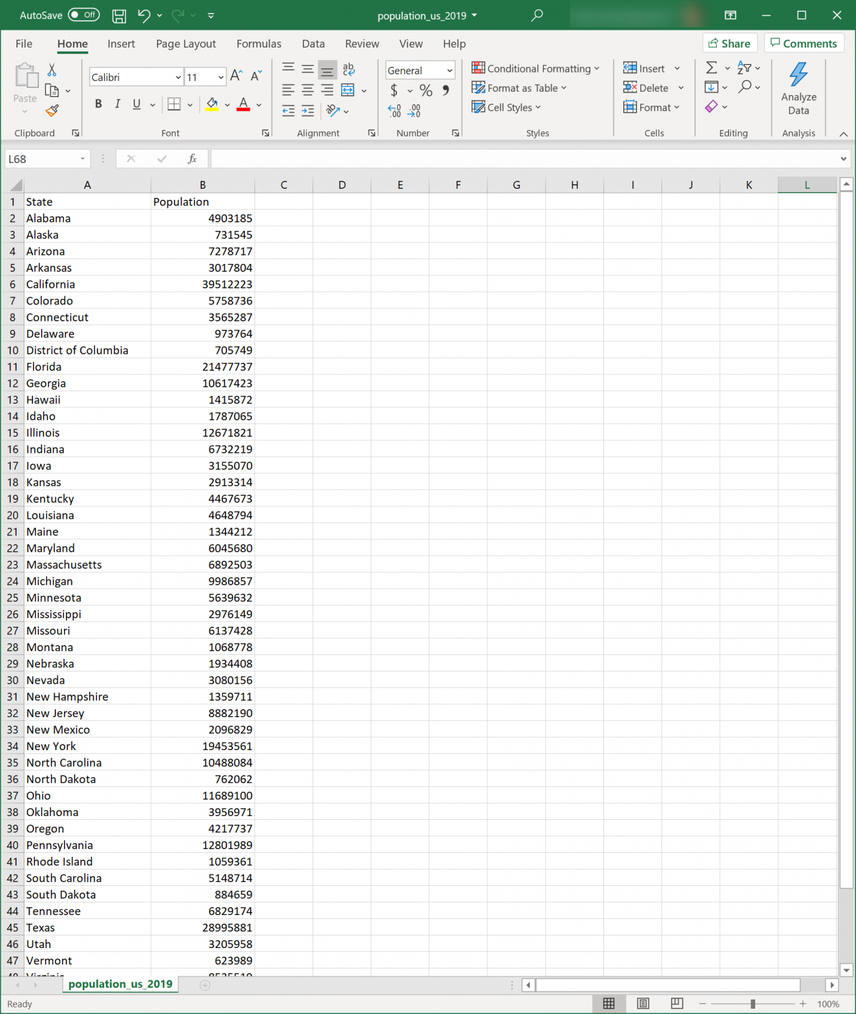Click the Percent Style icon
This screenshot has height=1014, width=856.
425,90
